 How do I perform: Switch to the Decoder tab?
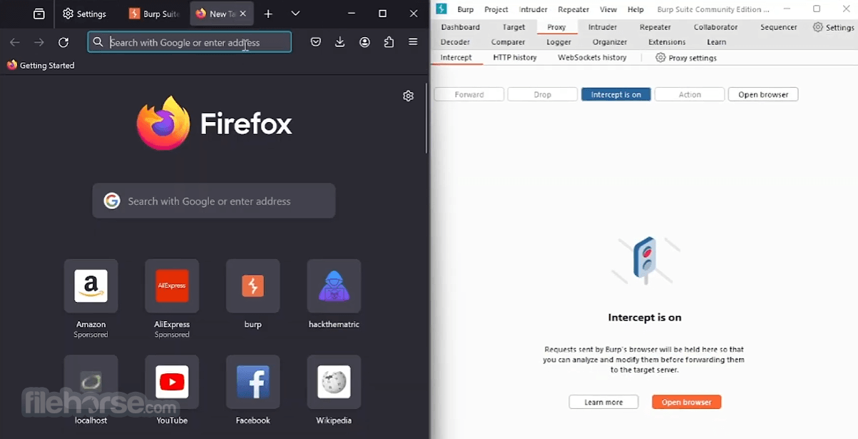pos(455,42)
